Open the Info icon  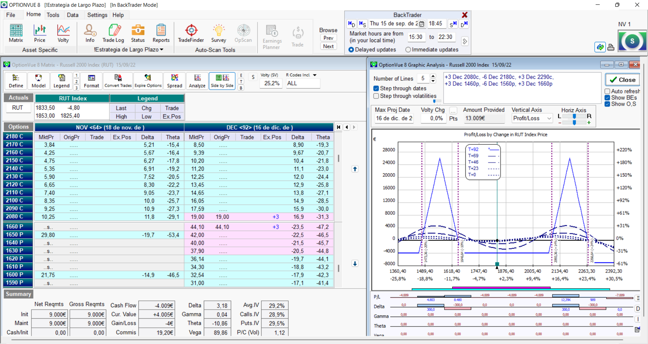[x=90, y=33]
